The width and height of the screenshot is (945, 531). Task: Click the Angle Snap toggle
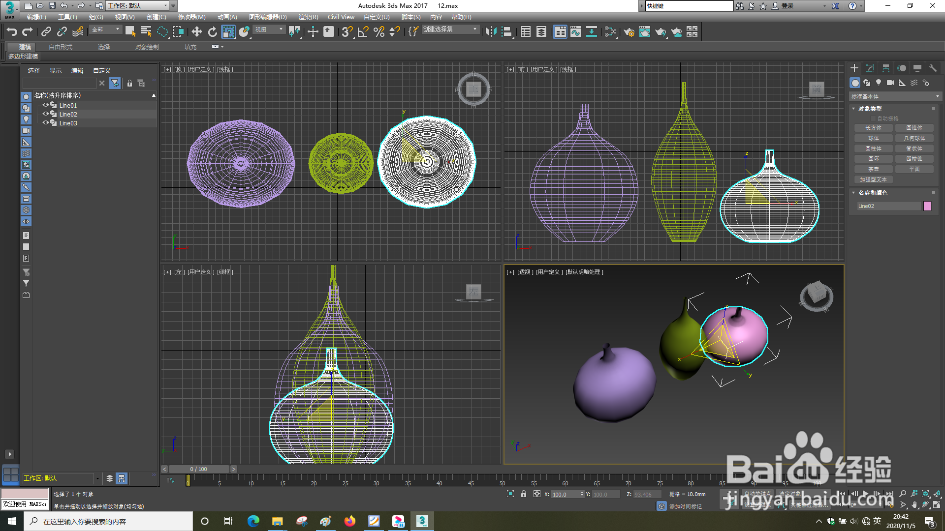click(363, 32)
